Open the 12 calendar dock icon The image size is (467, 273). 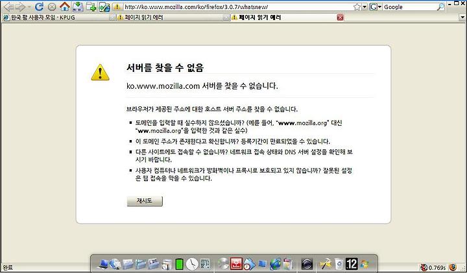coord(352,264)
